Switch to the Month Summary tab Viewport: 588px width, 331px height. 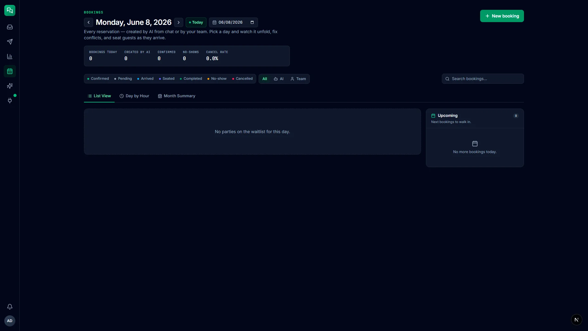click(176, 96)
